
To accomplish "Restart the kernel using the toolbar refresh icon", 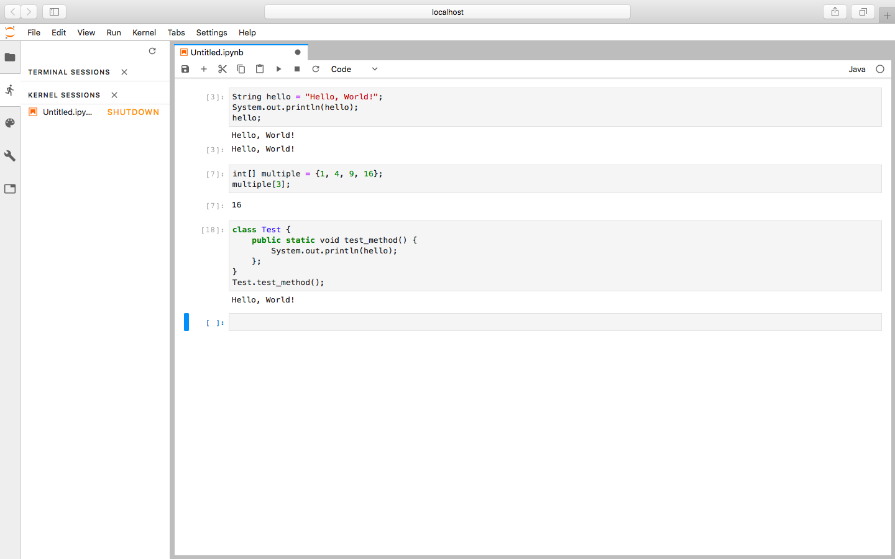I will tap(316, 69).
